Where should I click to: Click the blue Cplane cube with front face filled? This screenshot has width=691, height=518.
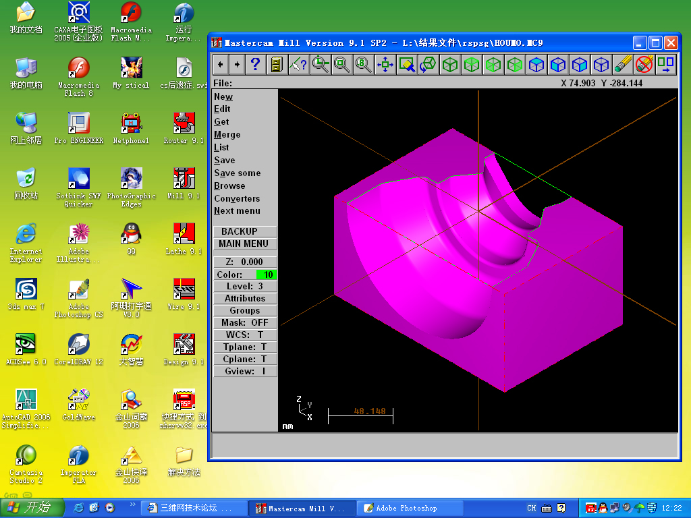pos(558,65)
